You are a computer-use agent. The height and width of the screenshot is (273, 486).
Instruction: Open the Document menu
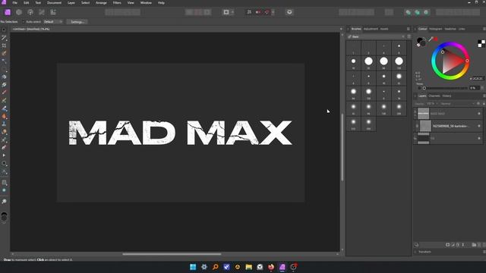[54, 3]
